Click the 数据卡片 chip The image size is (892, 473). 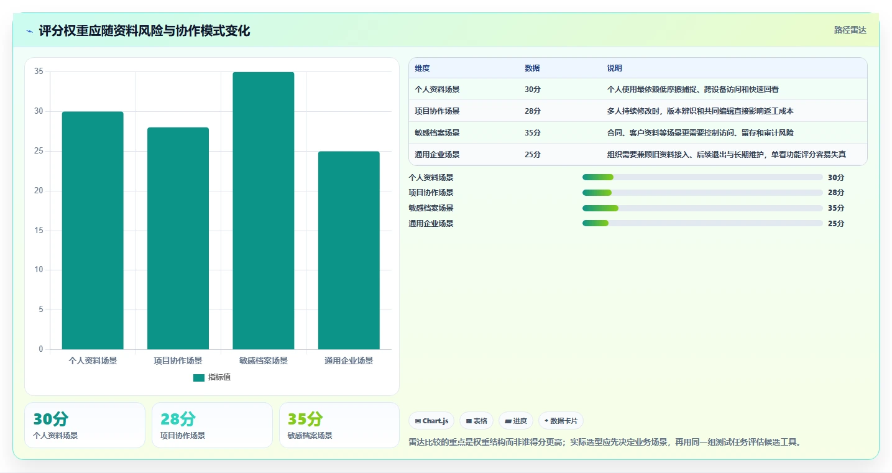[561, 421]
